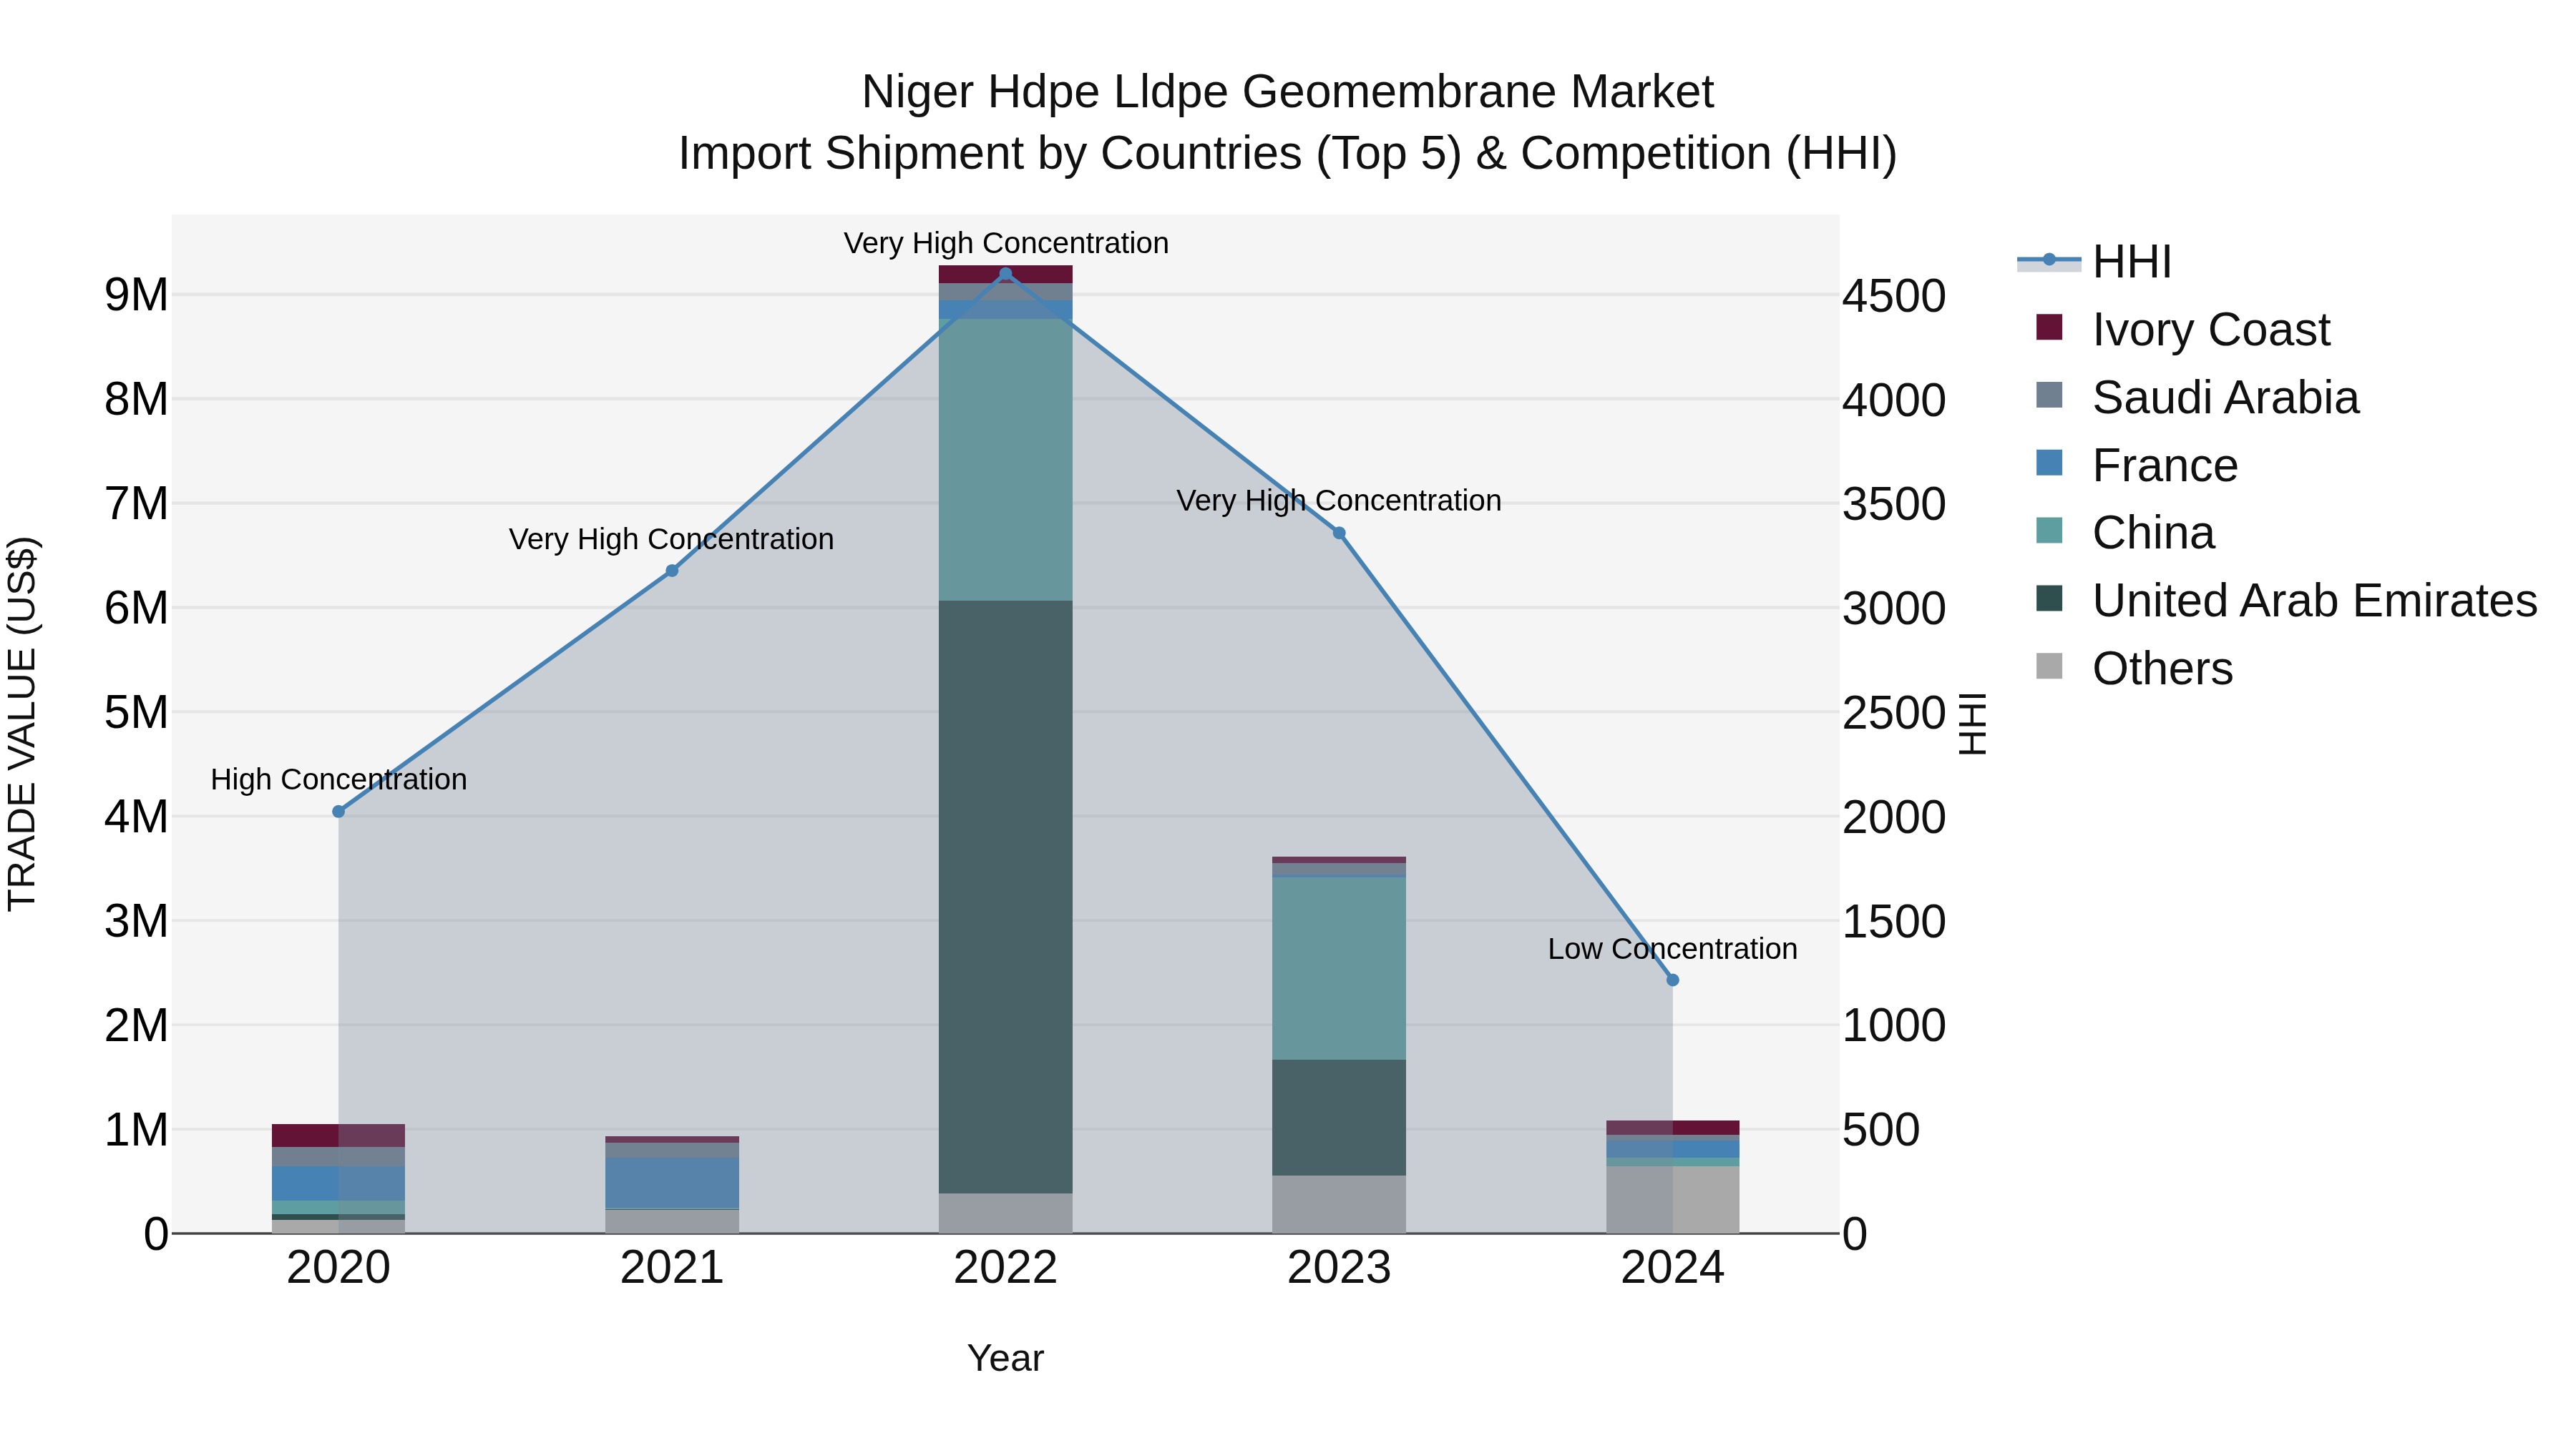Select the 2021 France bar segment
Viewport: 2576px width, 1448px height.
pyautogui.click(x=672, y=1183)
